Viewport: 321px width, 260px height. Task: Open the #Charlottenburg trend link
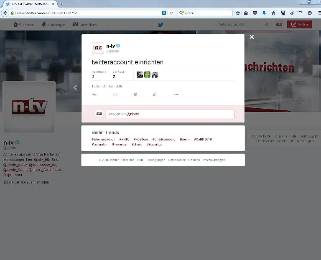click(x=164, y=139)
